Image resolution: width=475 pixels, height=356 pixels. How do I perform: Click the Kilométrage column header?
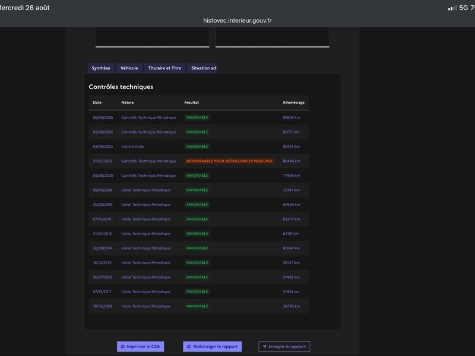tap(293, 102)
